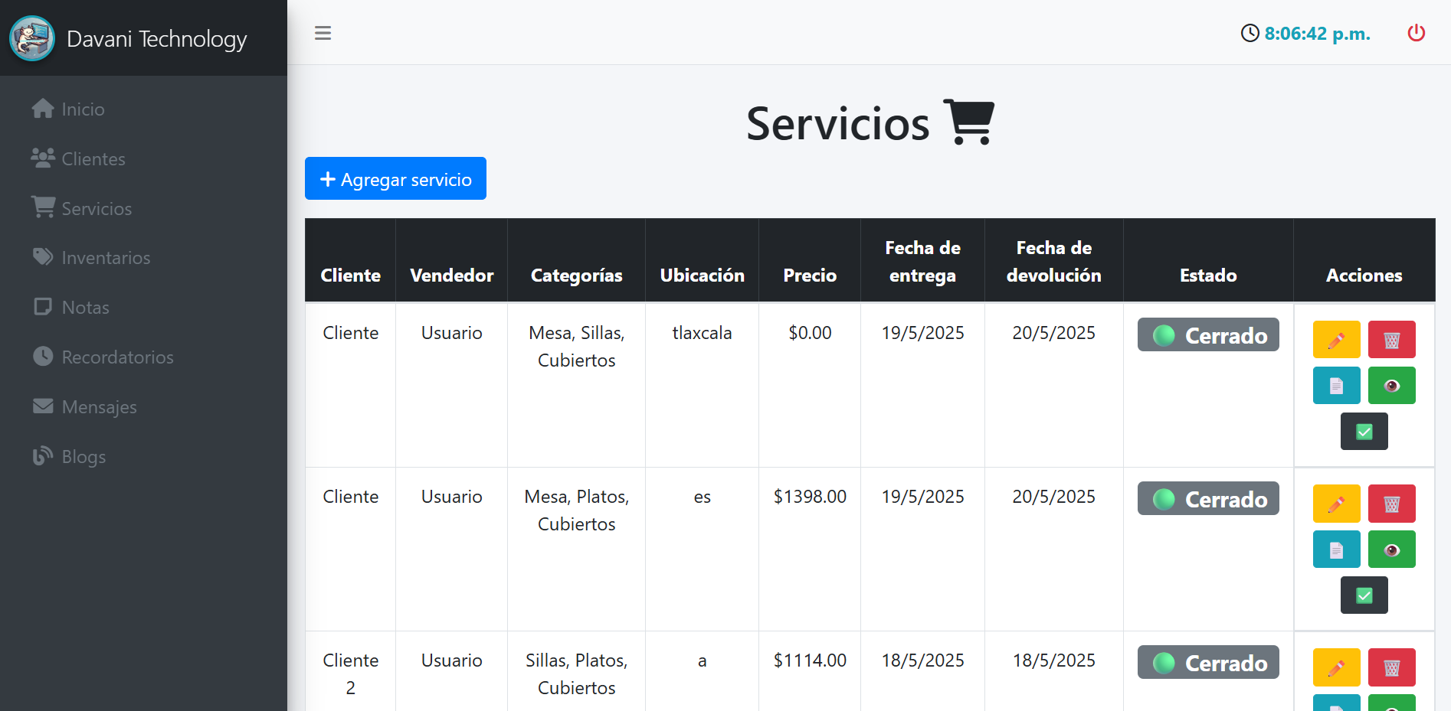The height and width of the screenshot is (711, 1451).
Task: Click the Agregar servicio button
Action: click(395, 178)
